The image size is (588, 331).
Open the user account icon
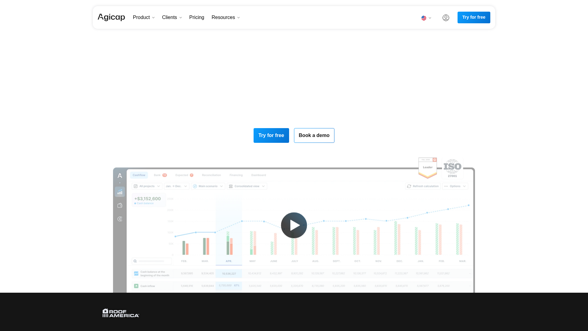446,18
